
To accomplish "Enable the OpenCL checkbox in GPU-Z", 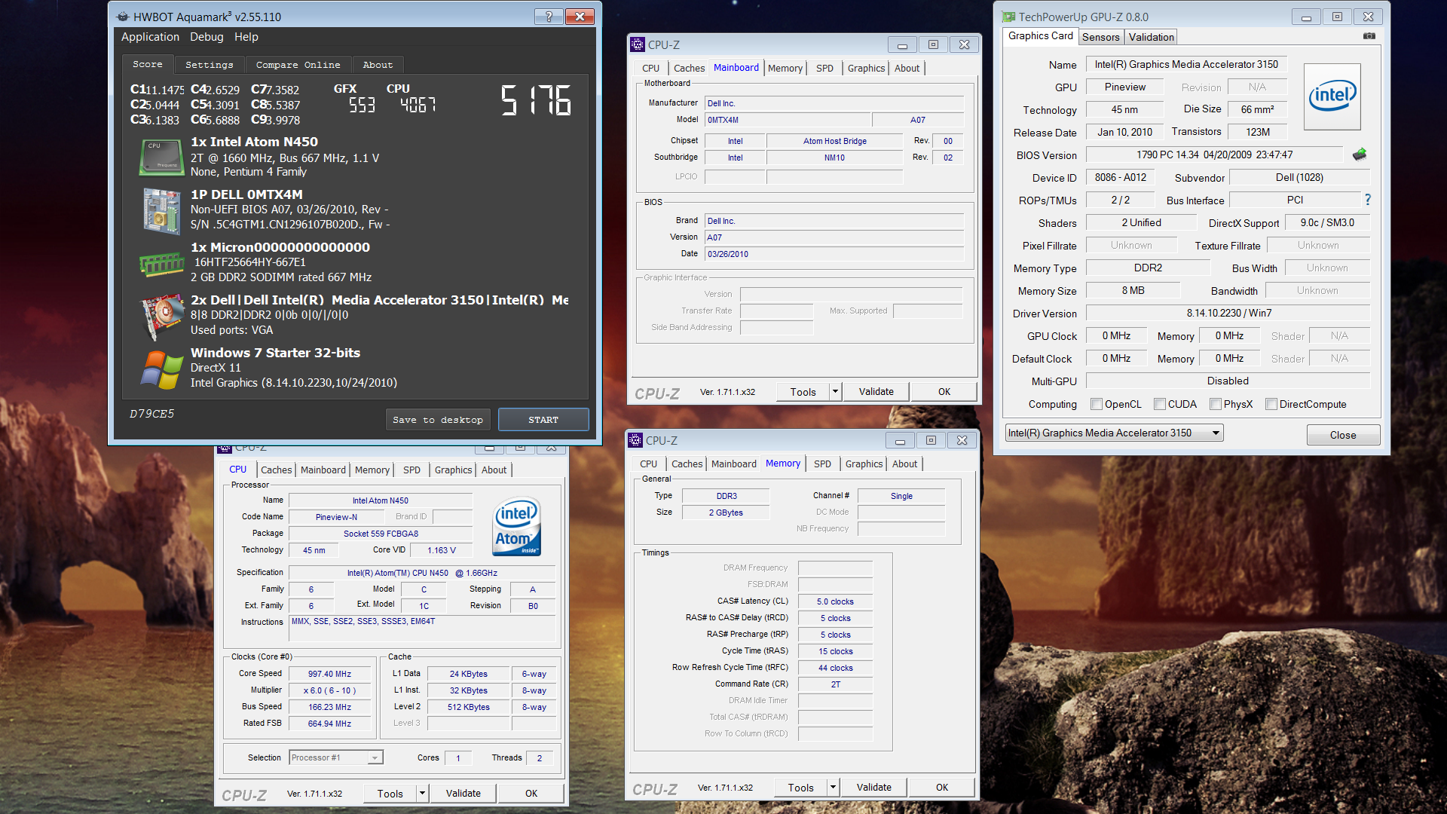I will [x=1097, y=404].
